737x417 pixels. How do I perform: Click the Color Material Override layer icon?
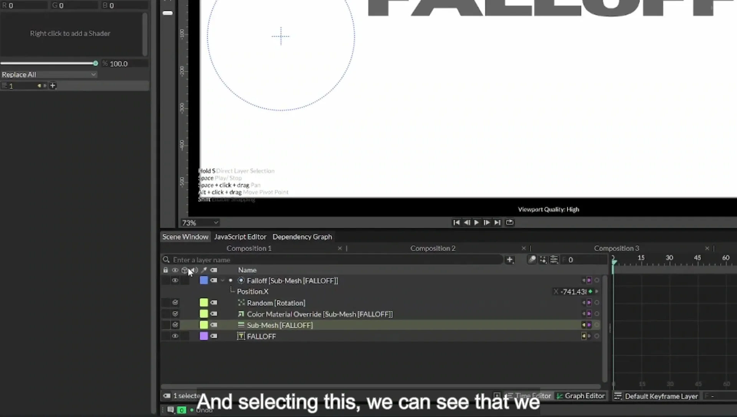pyautogui.click(x=241, y=314)
